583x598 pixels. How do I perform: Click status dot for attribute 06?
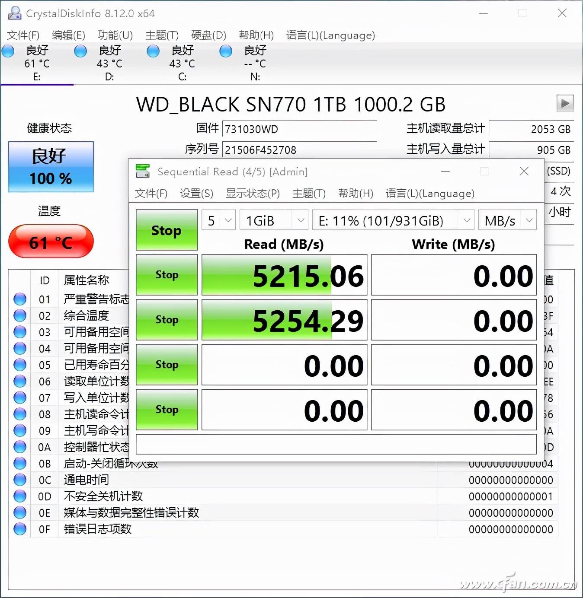[20, 381]
